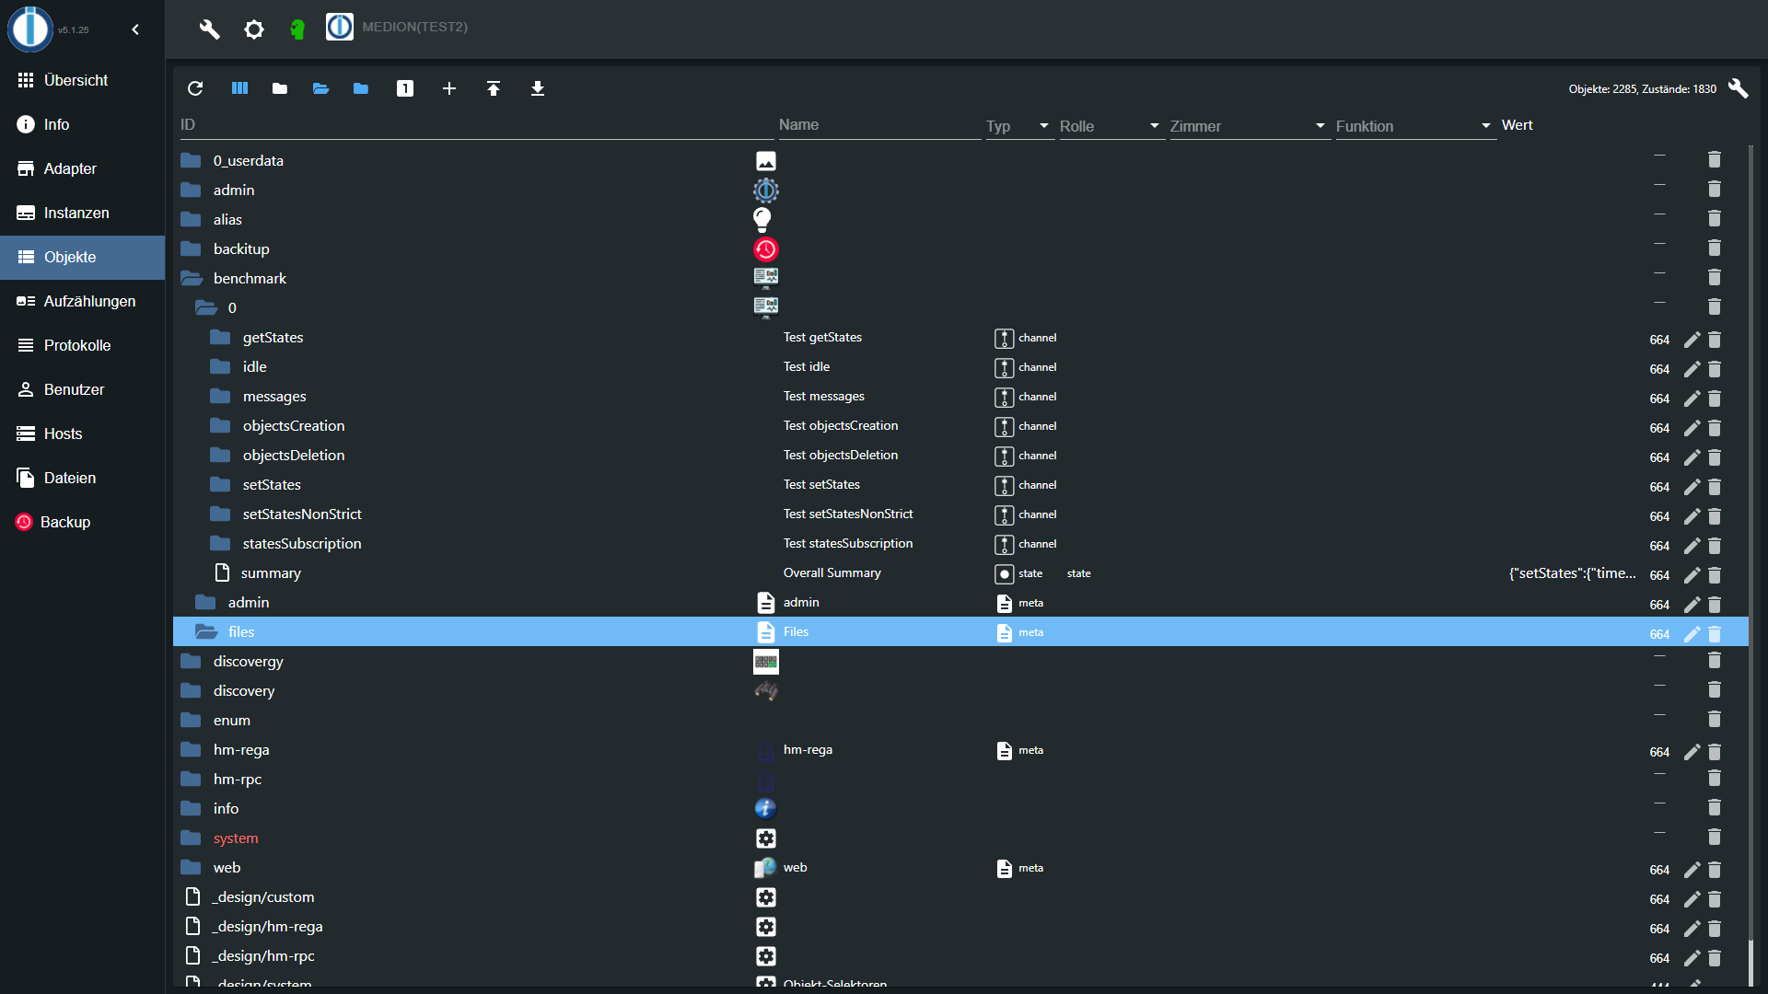The height and width of the screenshot is (994, 1768).
Task: Expand one level using the '1' icon
Action: point(404,88)
